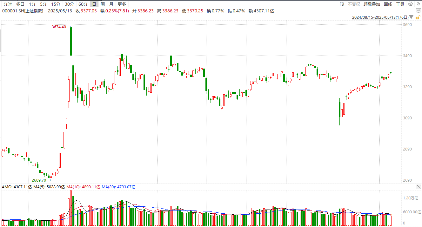Click the low price 低 3370.25
422x227 pixels.
192,11
